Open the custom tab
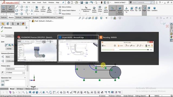The image size is (173, 97). pos(60,18)
